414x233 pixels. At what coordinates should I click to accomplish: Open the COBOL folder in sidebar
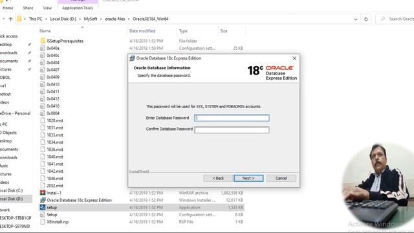point(5,78)
